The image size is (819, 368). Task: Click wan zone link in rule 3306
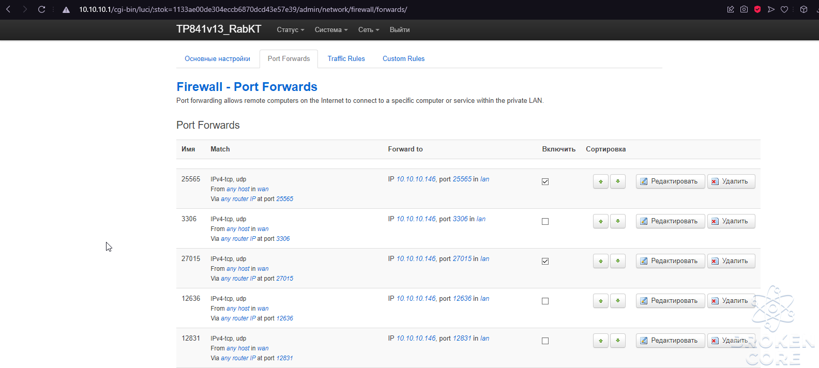pyautogui.click(x=263, y=229)
